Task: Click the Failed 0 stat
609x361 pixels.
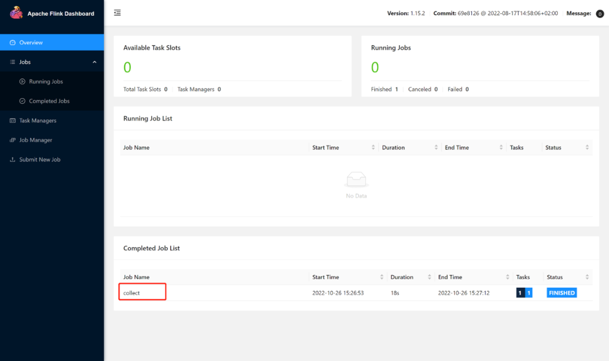Action: click(458, 89)
